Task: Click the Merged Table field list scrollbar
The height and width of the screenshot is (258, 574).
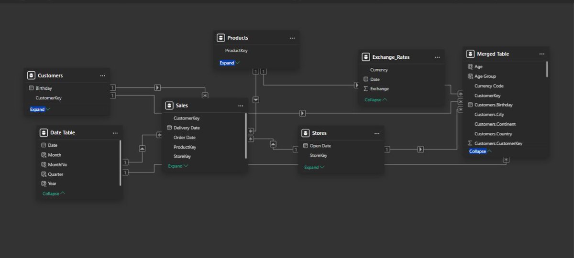Action: (547, 69)
